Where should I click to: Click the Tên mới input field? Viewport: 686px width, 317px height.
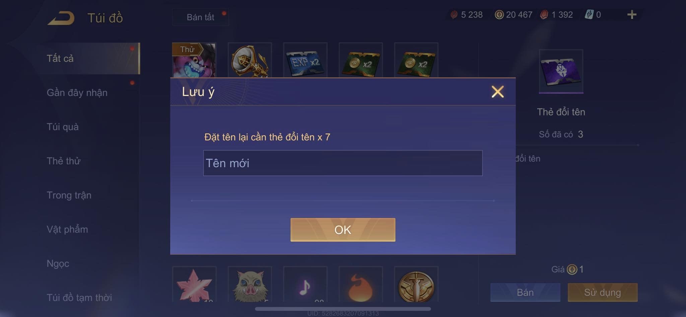343,163
